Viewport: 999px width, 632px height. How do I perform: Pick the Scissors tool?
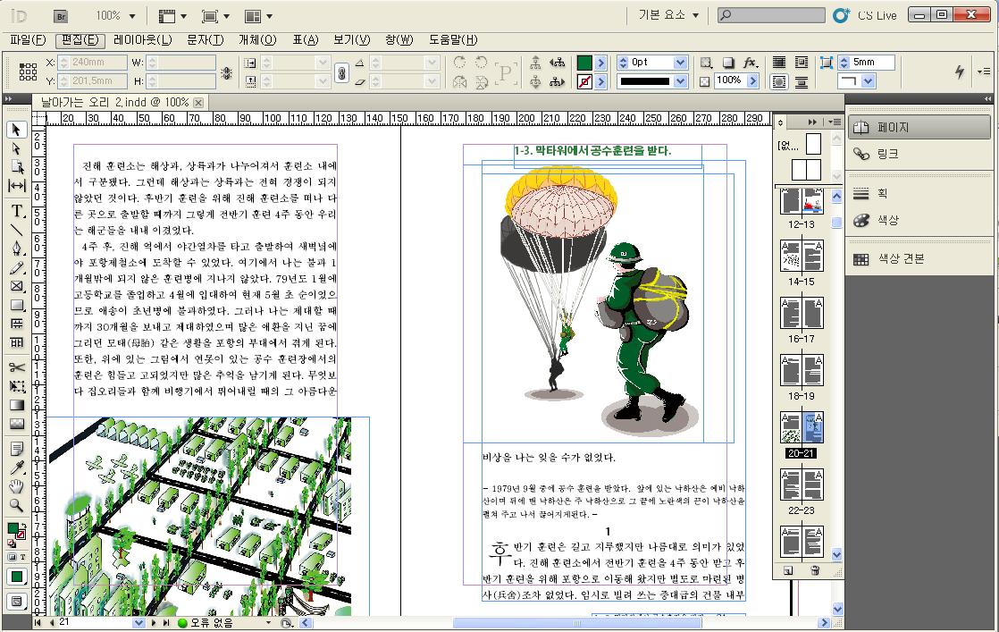[16, 367]
